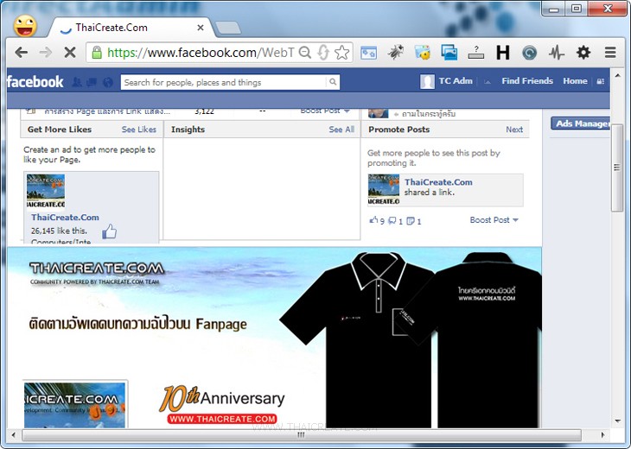This screenshot has width=631, height=449.
Task: Click the 9 likes thumb icon
Action: coord(374,220)
